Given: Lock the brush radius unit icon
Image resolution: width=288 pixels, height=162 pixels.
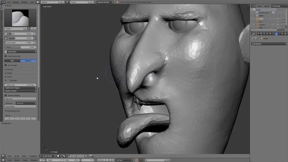Looking at the screenshot, I should pos(6,34).
